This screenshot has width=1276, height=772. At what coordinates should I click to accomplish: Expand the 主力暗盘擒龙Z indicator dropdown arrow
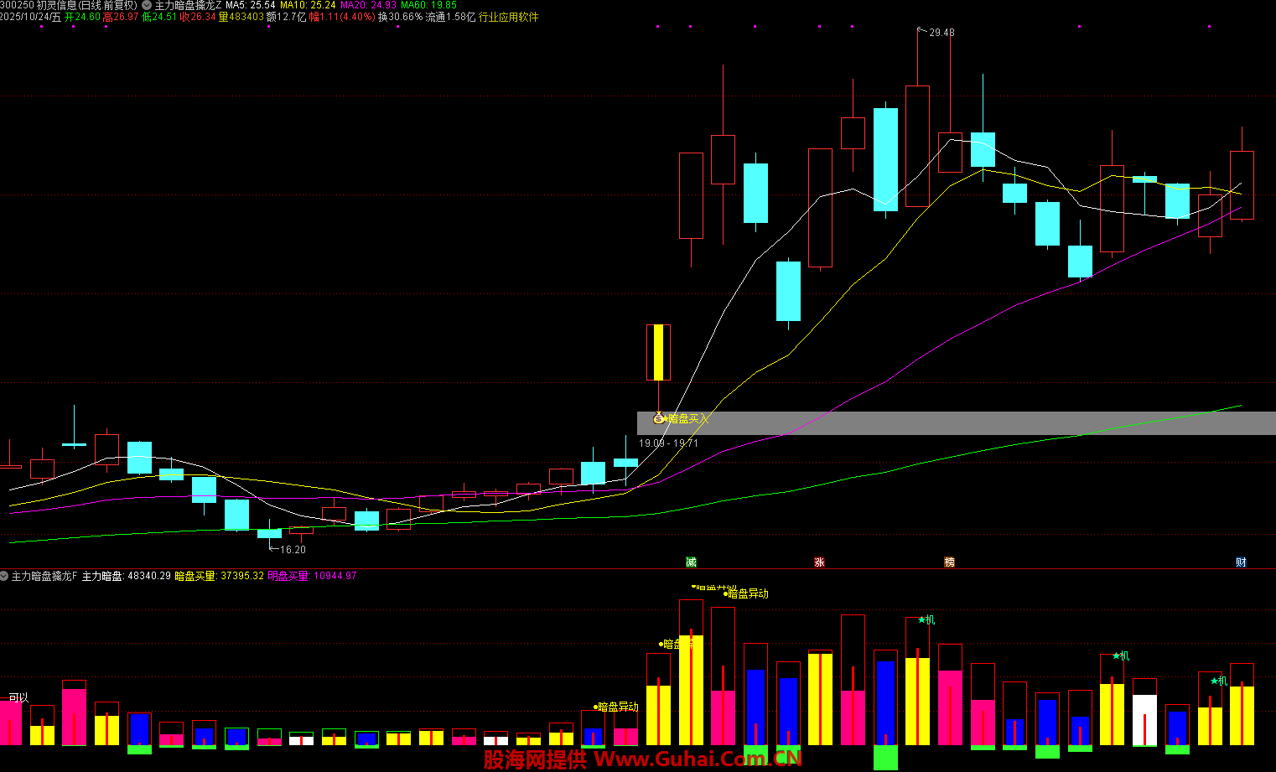click(147, 5)
